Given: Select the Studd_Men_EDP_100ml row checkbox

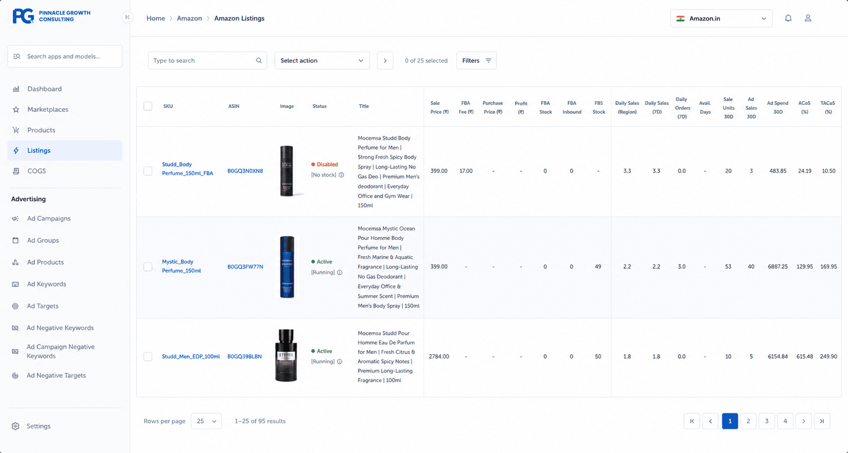Looking at the screenshot, I should click(x=148, y=357).
